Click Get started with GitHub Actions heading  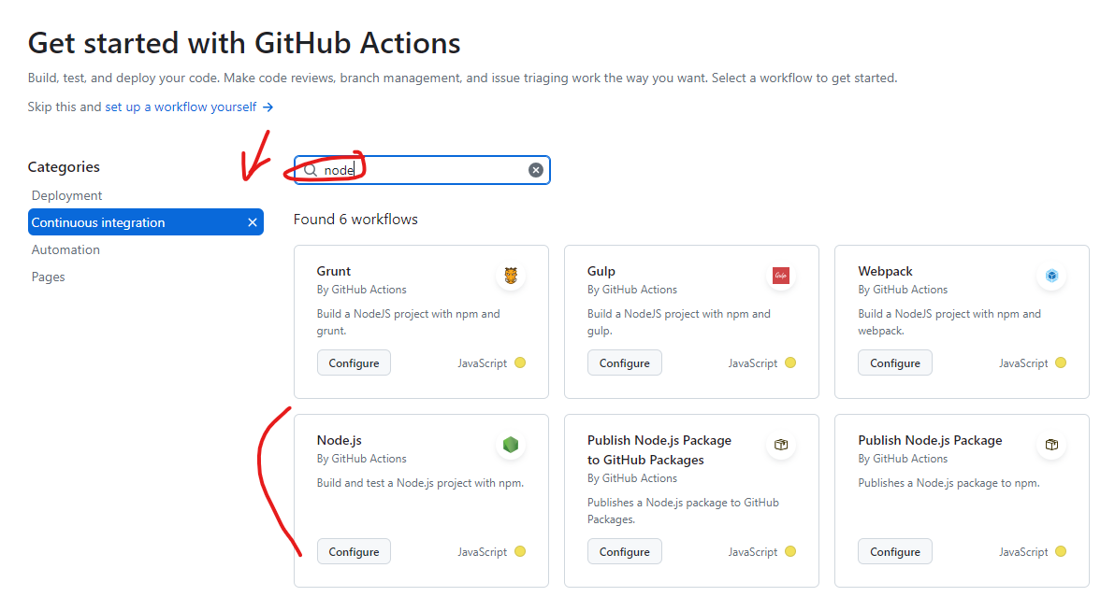[x=244, y=44]
